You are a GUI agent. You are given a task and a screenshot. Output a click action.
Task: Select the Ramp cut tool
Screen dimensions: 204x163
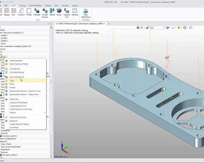(59, 12)
